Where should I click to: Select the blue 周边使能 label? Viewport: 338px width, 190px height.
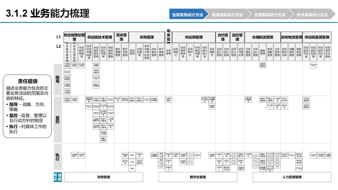coord(58,177)
